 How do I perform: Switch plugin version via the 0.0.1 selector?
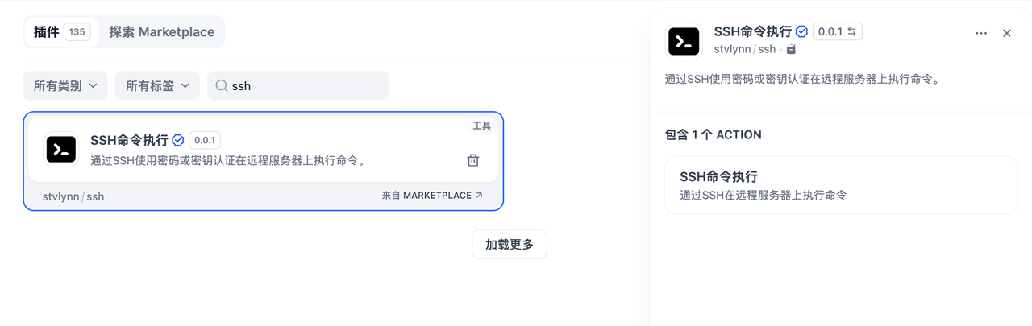838,31
